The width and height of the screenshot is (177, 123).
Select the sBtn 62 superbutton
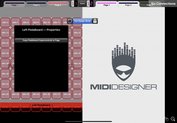5,94
